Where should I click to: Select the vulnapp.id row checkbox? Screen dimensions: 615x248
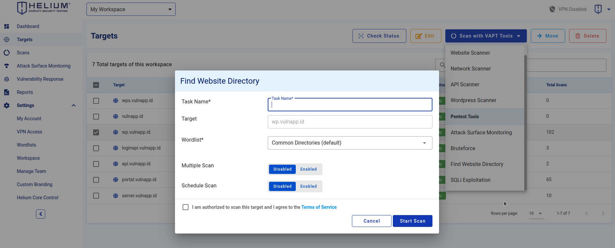[96, 117]
